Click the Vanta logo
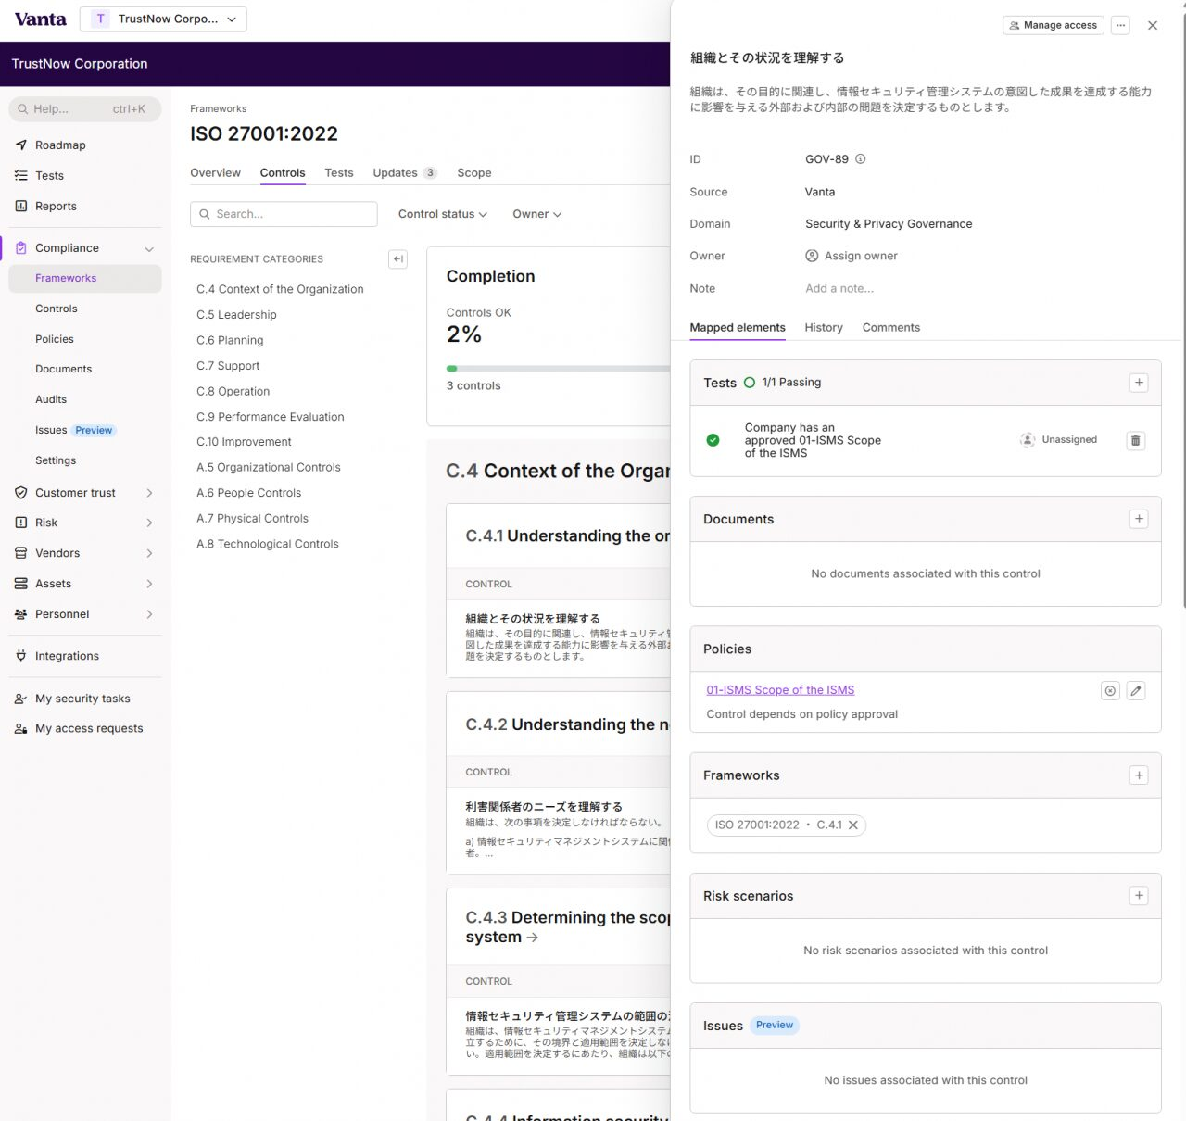The width and height of the screenshot is (1186, 1121). tap(41, 19)
